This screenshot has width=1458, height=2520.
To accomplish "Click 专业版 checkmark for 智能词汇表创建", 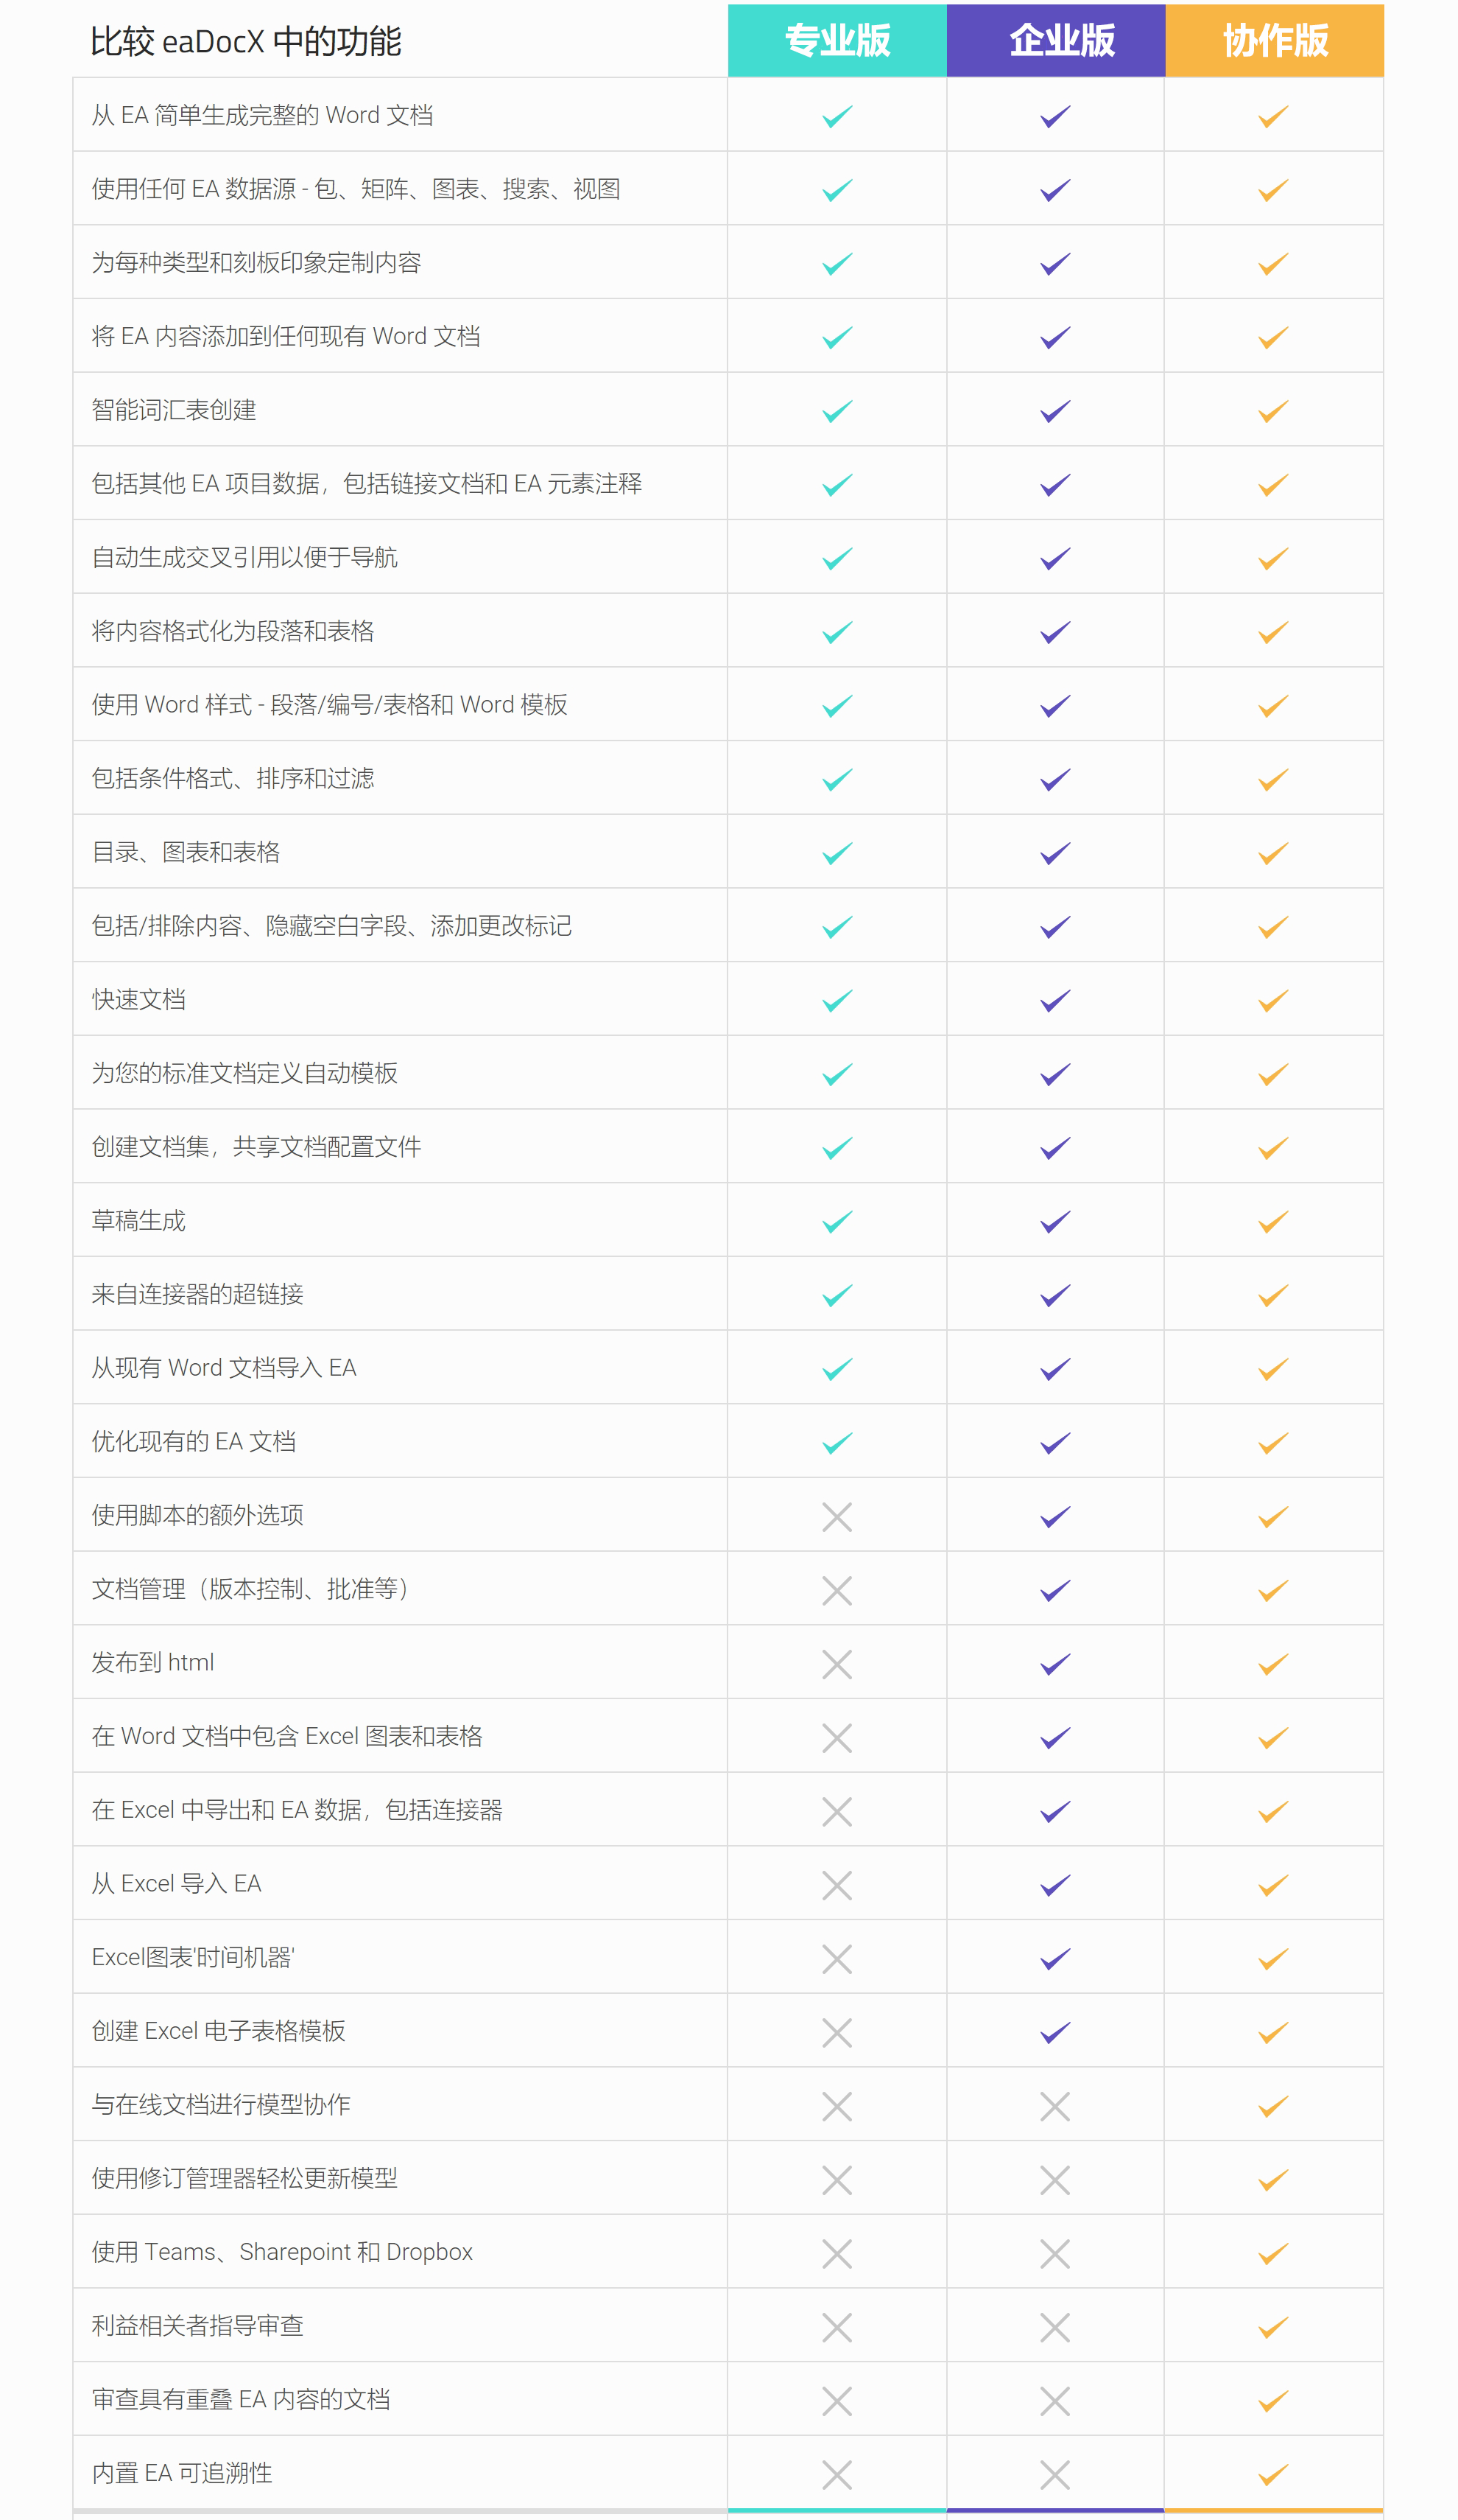I will (837, 411).
